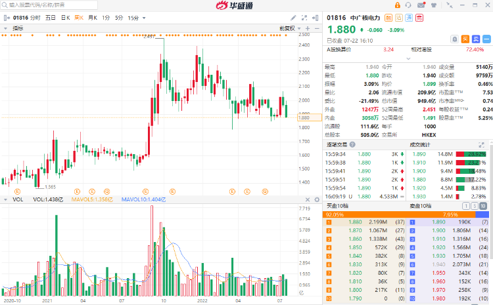
Task: Click the compact mode arrows icon
Action: coord(450,5)
